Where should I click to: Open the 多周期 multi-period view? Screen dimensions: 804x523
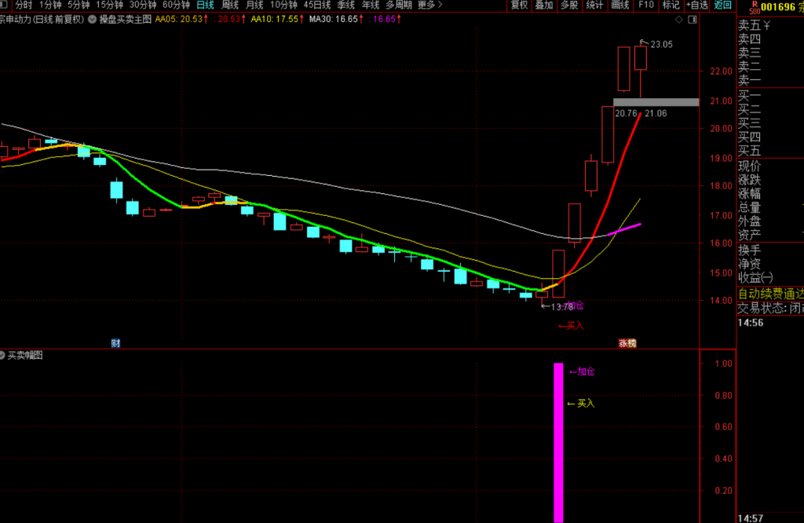398,5
